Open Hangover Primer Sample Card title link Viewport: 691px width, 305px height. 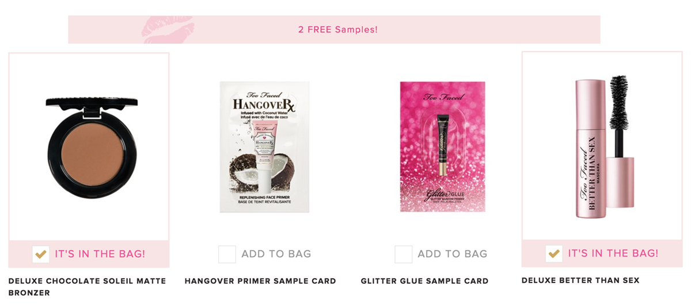tap(260, 281)
